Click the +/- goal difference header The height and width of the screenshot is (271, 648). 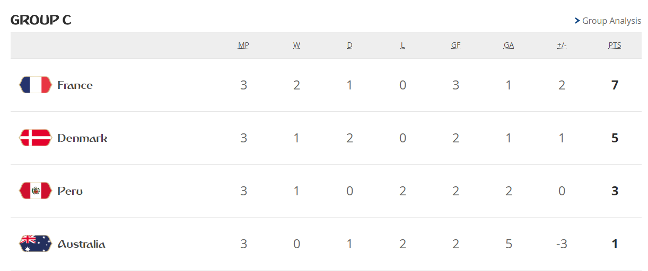point(562,45)
